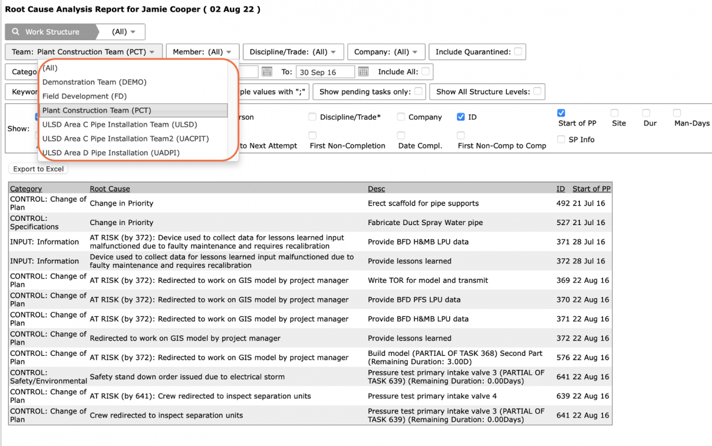Click 'Provide BFD PFS LPU data' cell
The height and width of the screenshot is (446, 712).
click(414, 299)
